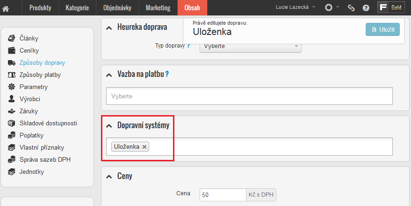Click the Vlastní příznaky layers icon
Screen dimensions: 411x206
[12, 147]
